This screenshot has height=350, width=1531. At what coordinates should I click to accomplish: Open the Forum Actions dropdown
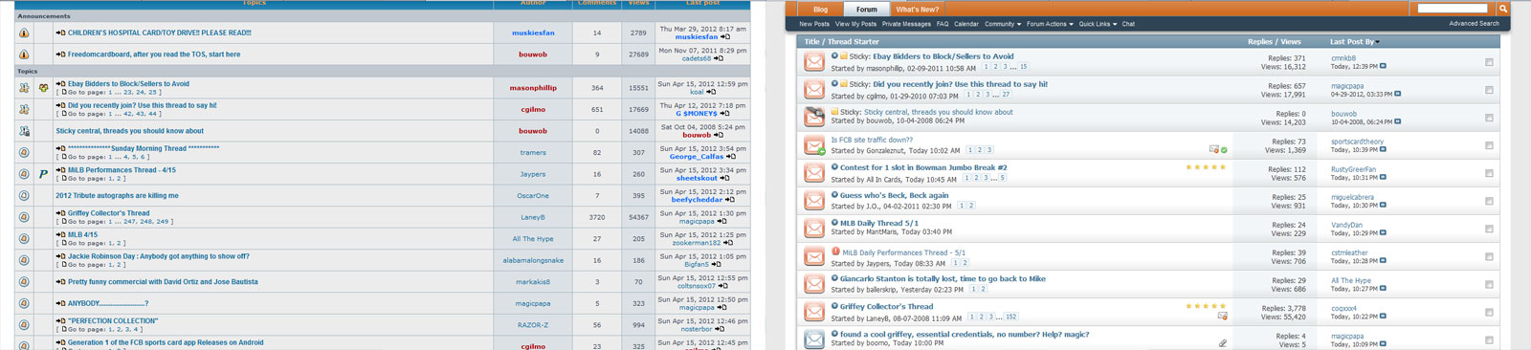(1050, 24)
